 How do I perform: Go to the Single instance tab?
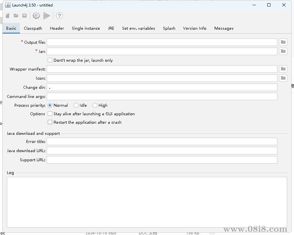coord(86,28)
